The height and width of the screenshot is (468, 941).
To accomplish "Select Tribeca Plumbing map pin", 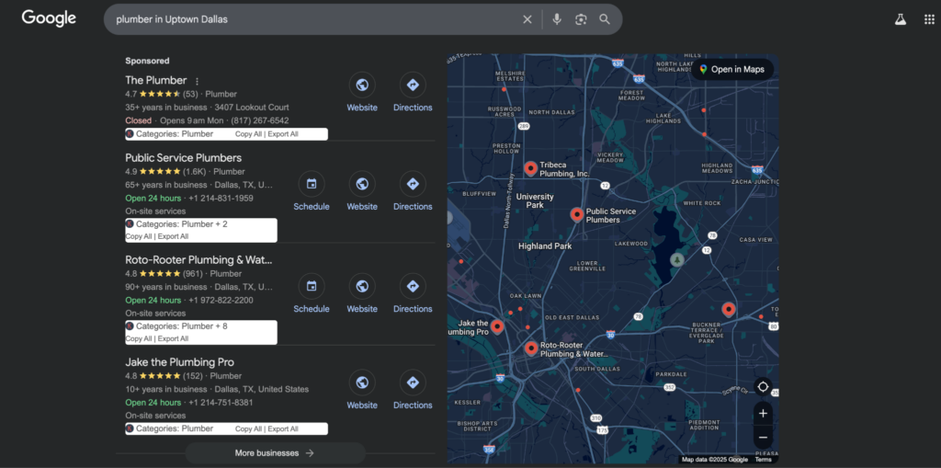I will click(530, 167).
